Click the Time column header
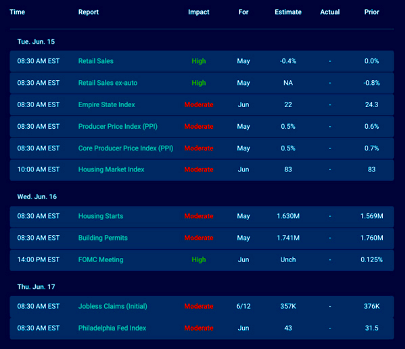 17,12
